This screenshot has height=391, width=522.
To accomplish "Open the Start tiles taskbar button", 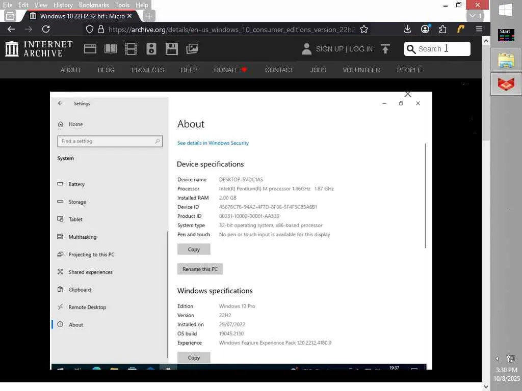I will point(506,35).
